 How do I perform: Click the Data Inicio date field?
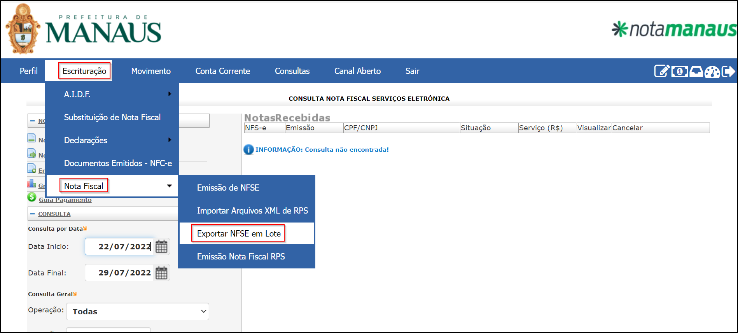[119, 247]
